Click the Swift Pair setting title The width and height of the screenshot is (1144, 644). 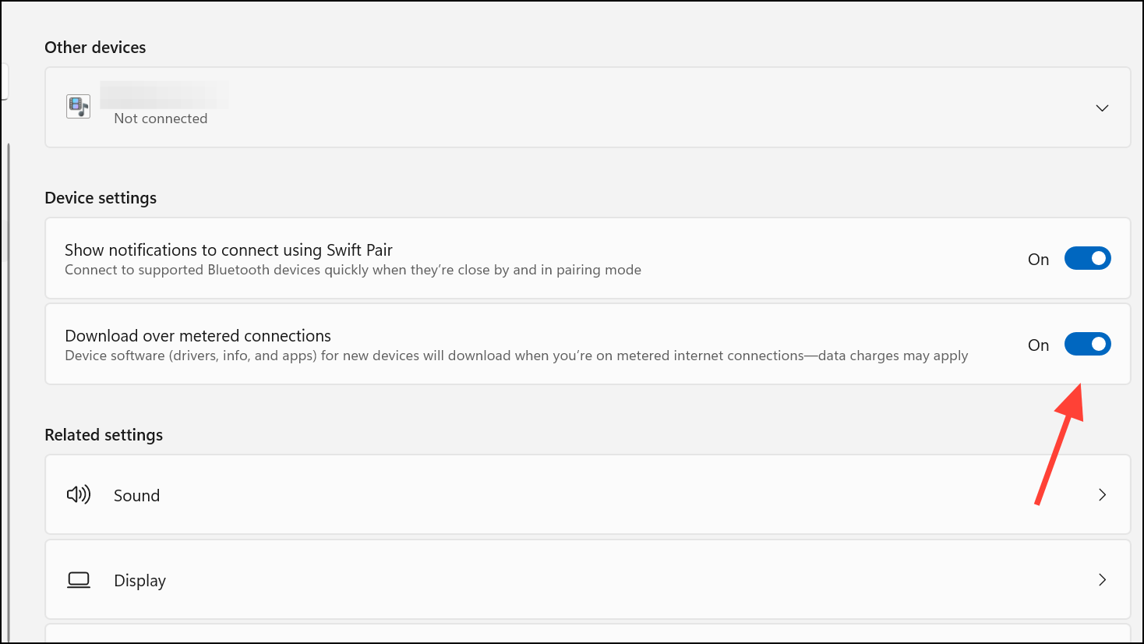(x=228, y=250)
